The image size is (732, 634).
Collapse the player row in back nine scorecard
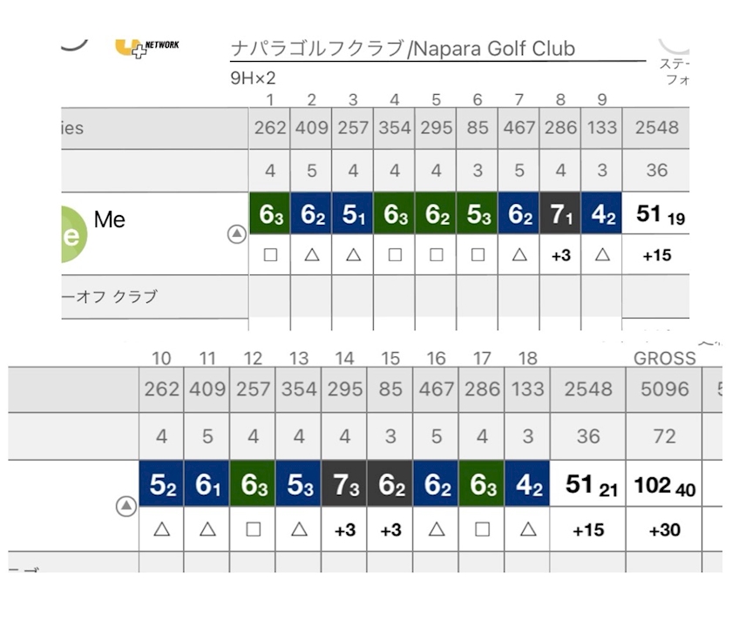(x=126, y=506)
